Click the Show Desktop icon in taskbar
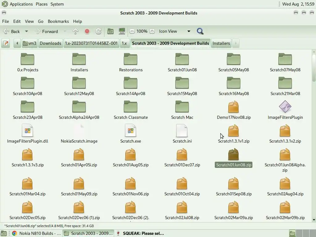The height and width of the screenshot is (237, 316). point(4,233)
